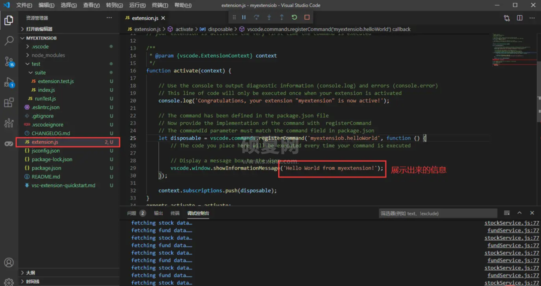The image size is (541, 286).
Task: Open the Run and Debug view
Action: click(x=9, y=82)
